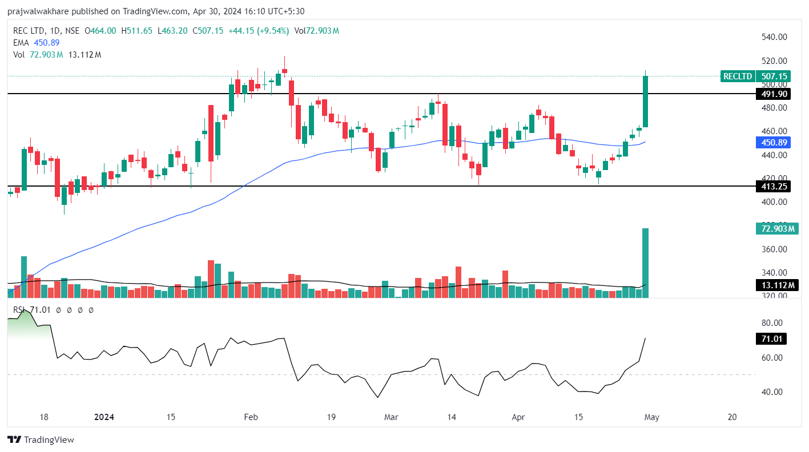Click the black 13.112M volume average tag

click(x=776, y=285)
